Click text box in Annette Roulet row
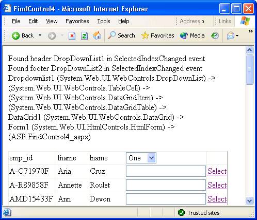The height and width of the screenshot is (220, 257). pyautogui.click(x=166, y=185)
